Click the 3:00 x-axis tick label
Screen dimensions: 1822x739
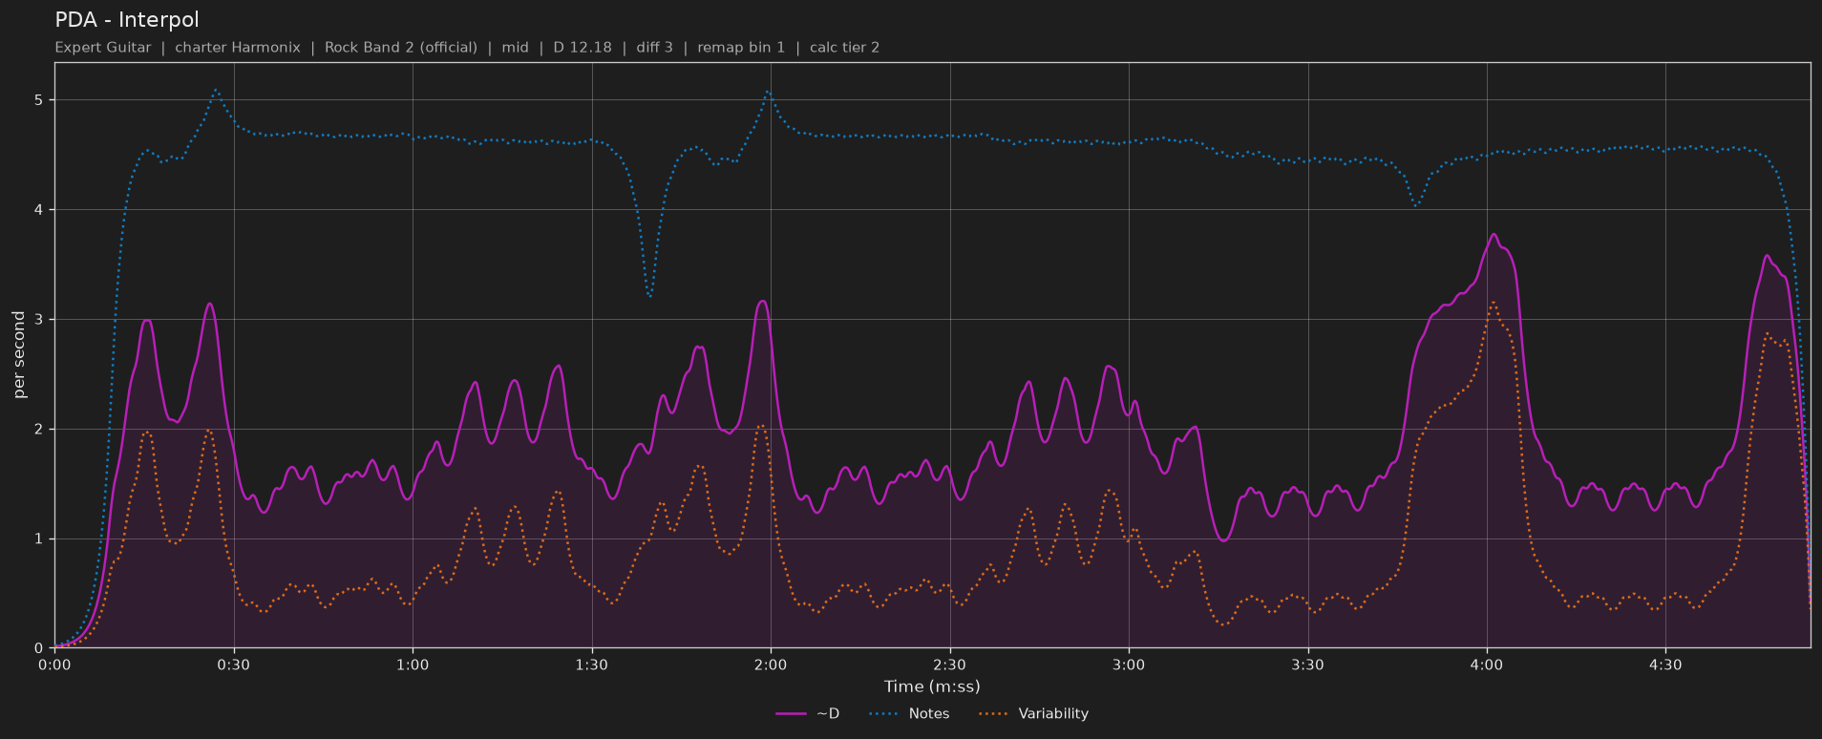point(1129,665)
